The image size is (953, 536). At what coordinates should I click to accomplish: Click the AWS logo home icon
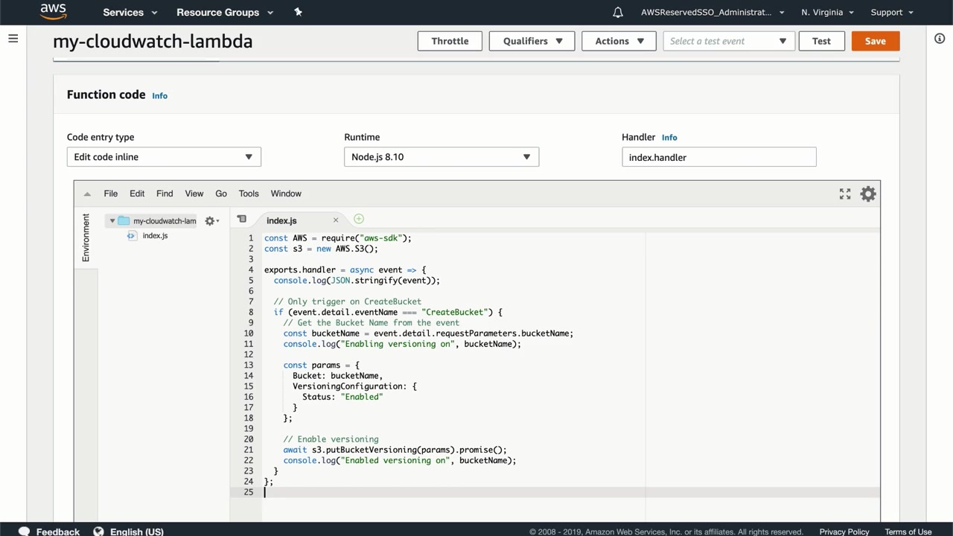[x=53, y=11]
